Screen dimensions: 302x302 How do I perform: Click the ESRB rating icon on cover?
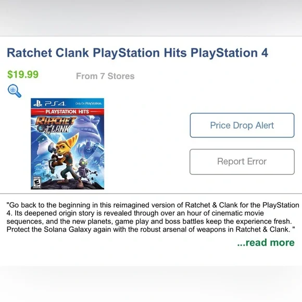(37, 182)
